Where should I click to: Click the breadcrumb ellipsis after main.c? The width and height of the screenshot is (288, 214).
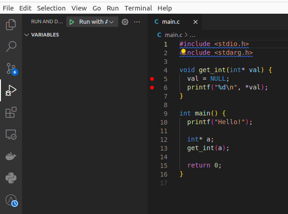192,35
